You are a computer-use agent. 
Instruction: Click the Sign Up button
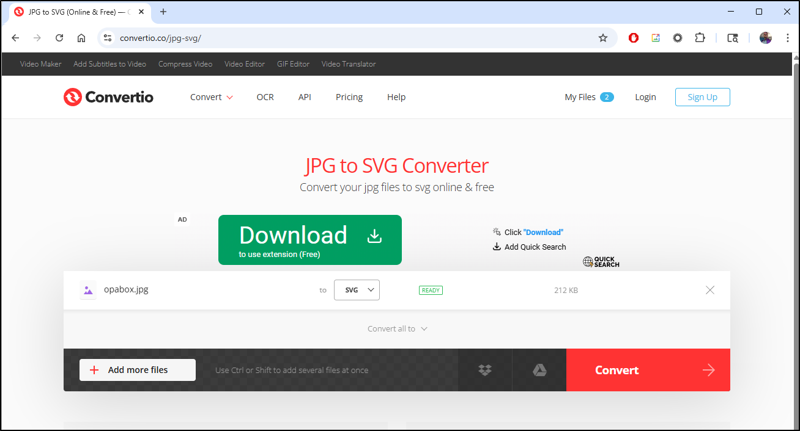703,97
